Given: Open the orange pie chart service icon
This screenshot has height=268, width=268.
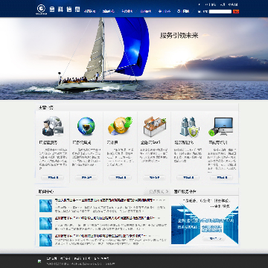Looking at the screenshot, I should coord(120,126).
